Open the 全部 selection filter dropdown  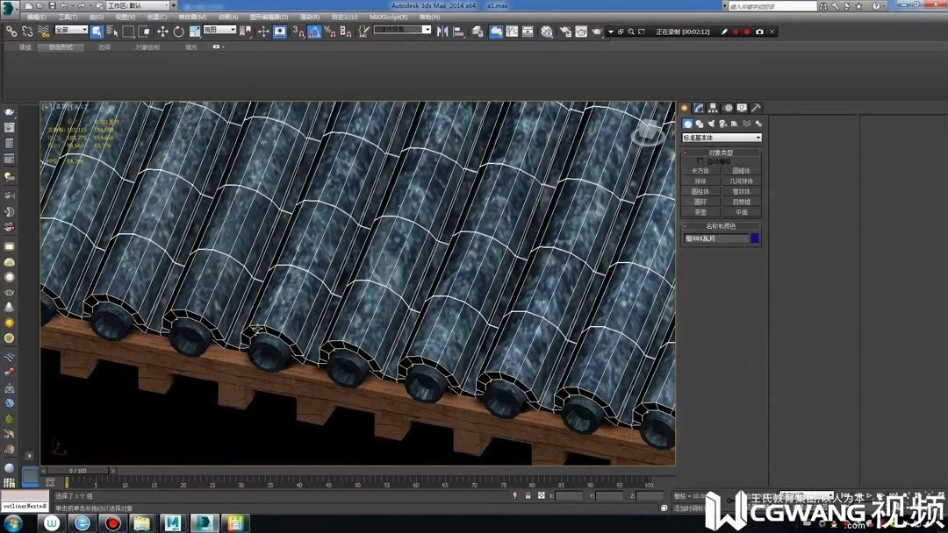(71, 30)
